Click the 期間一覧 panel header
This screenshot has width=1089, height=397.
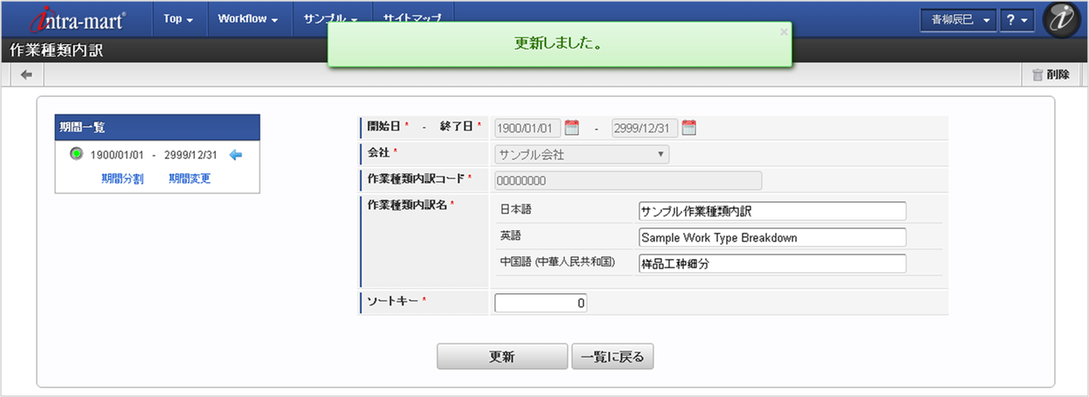pos(157,128)
